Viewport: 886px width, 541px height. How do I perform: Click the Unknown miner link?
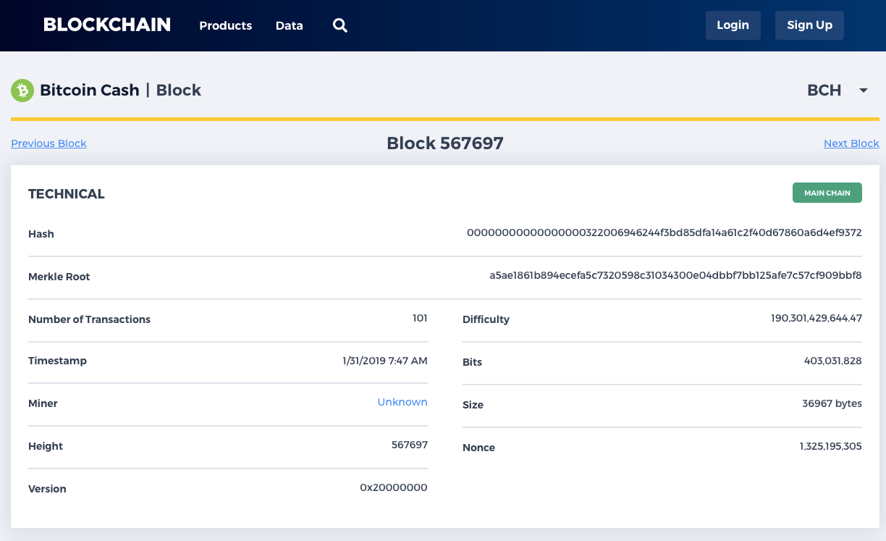pos(402,402)
